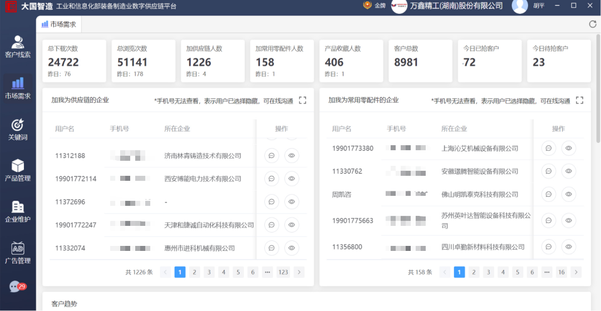Screen dimensions: 601x311
Task: Open 广告管理 sidebar item
Action: click(x=18, y=253)
